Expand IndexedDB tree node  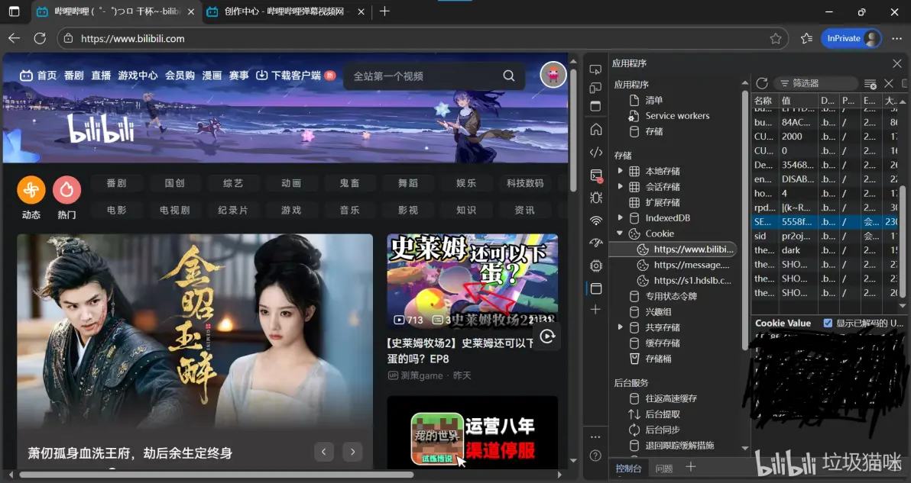pyautogui.click(x=620, y=218)
